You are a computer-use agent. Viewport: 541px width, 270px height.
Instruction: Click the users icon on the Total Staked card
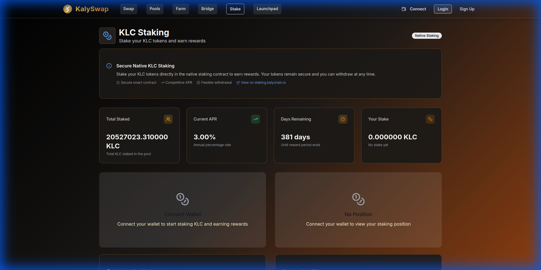pyautogui.click(x=168, y=119)
